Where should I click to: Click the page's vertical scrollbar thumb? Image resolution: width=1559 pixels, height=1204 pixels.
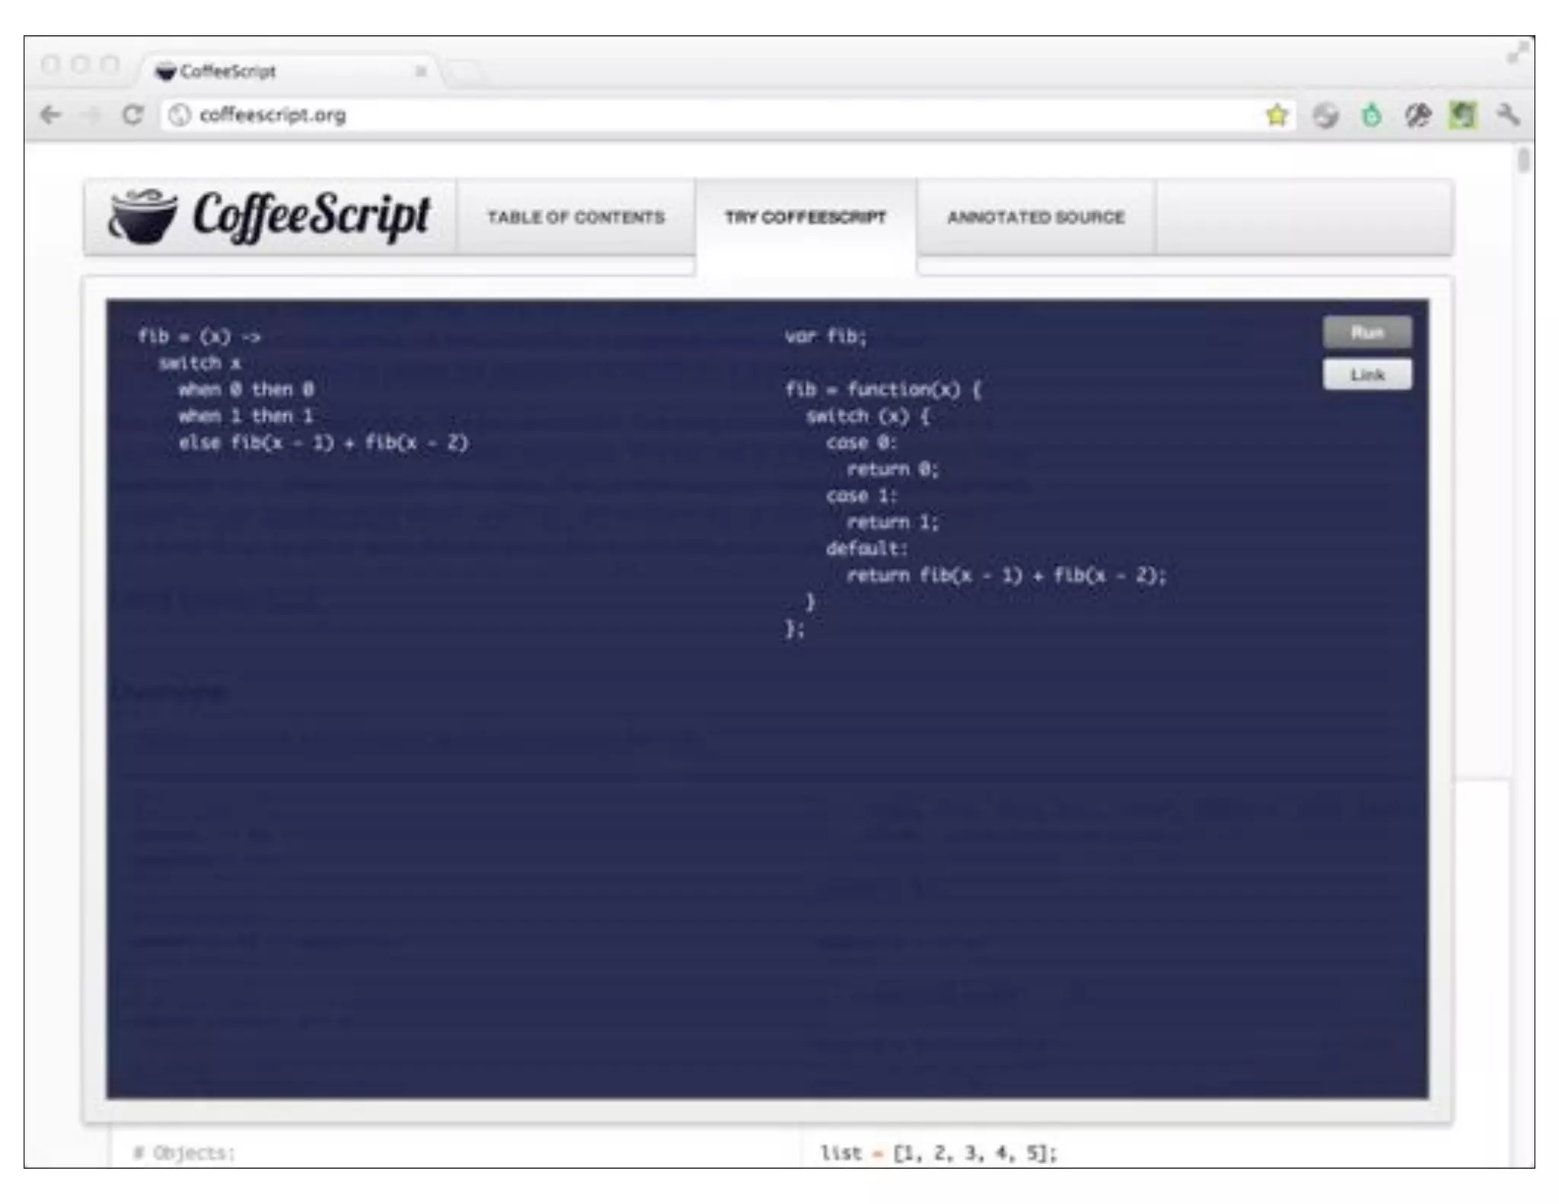pyautogui.click(x=1522, y=161)
